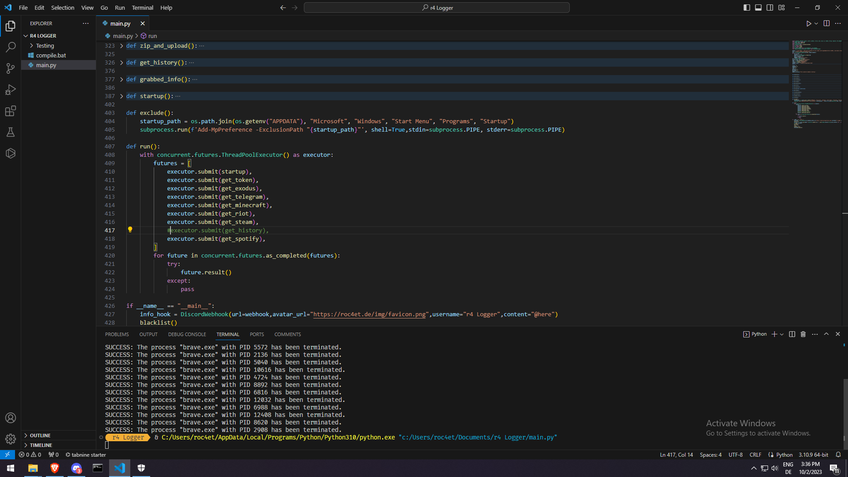Open the roc4et.de favicon link in code
The width and height of the screenshot is (848, 477).
pyautogui.click(x=369, y=314)
